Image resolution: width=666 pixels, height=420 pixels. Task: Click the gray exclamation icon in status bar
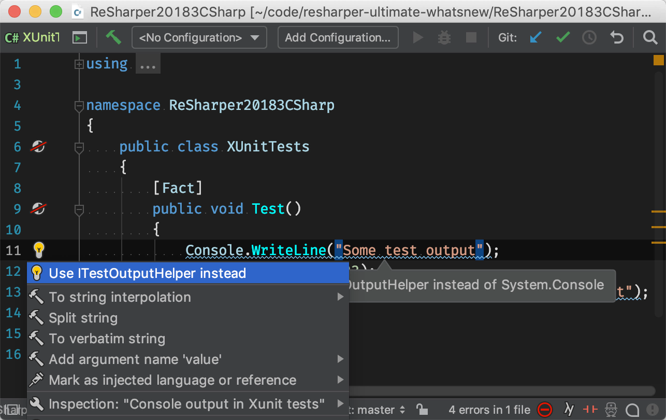(653, 410)
